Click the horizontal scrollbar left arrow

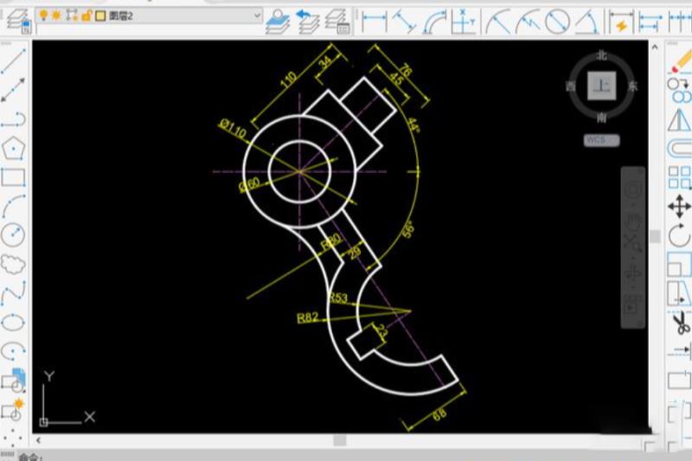pos(39,440)
